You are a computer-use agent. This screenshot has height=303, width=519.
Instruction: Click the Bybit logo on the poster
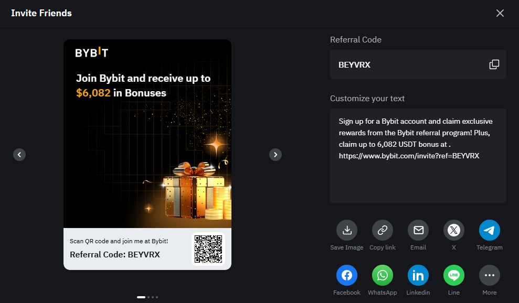92,52
